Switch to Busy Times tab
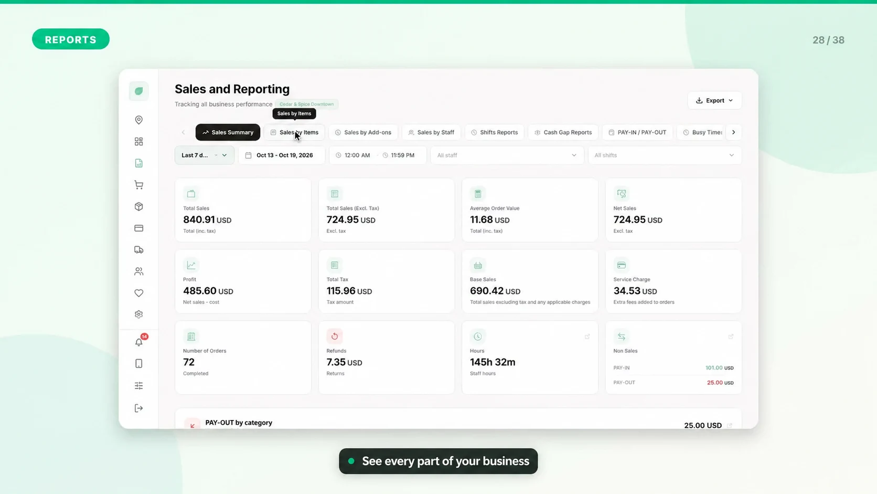Image resolution: width=877 pixels, height=494 pixels. pyautogui.click(x=701, y=132)
